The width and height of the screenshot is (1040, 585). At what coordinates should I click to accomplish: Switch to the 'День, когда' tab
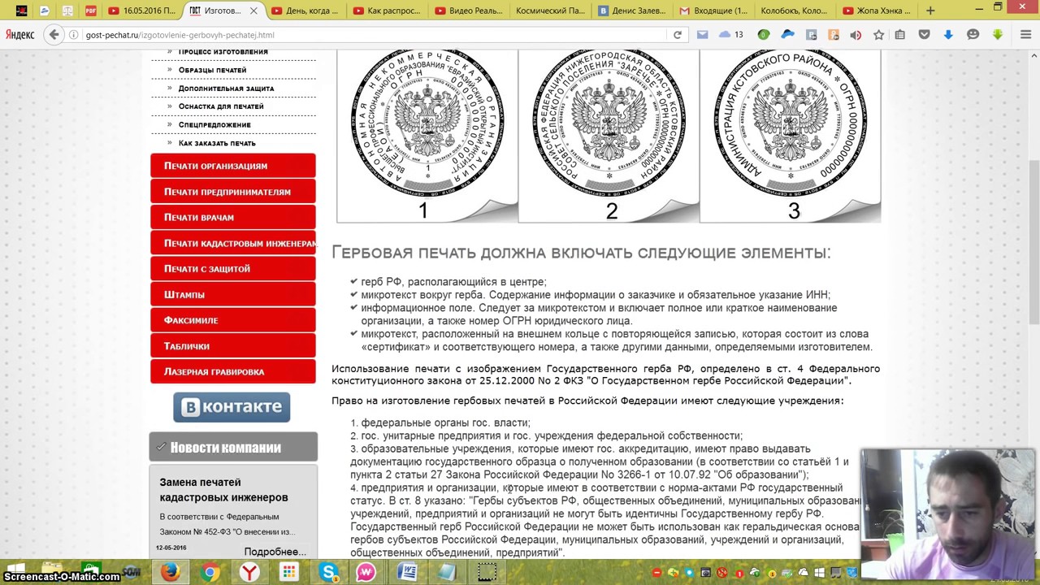coord(305,11)
